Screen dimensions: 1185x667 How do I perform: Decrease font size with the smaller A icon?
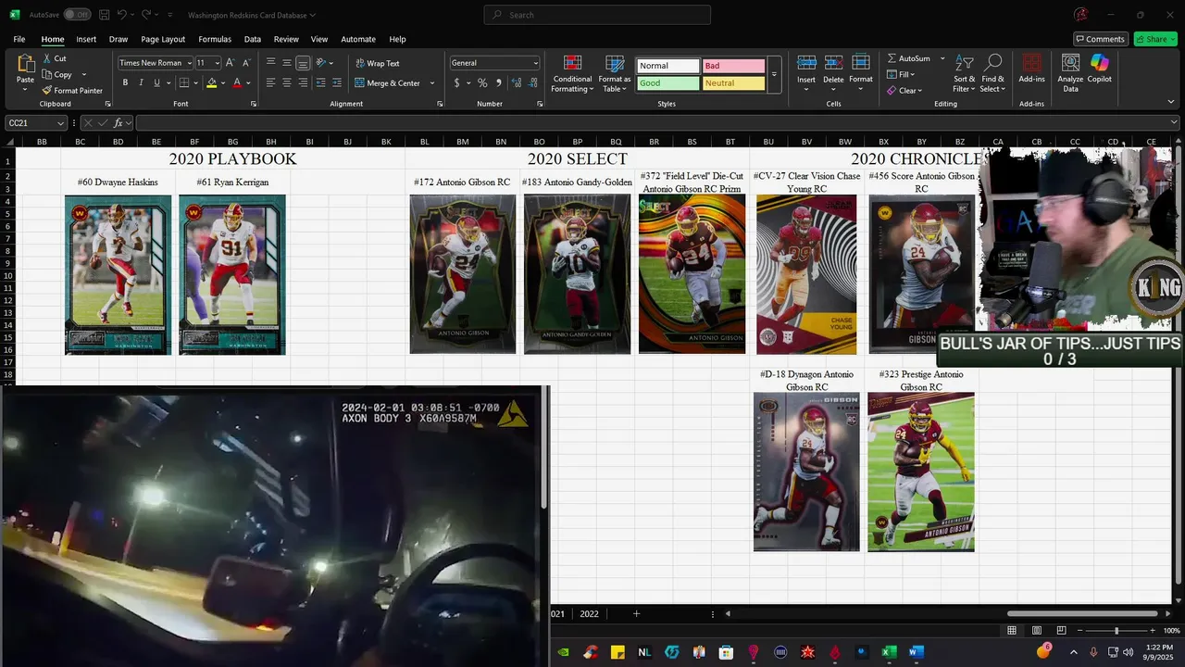tap(246, 63)
